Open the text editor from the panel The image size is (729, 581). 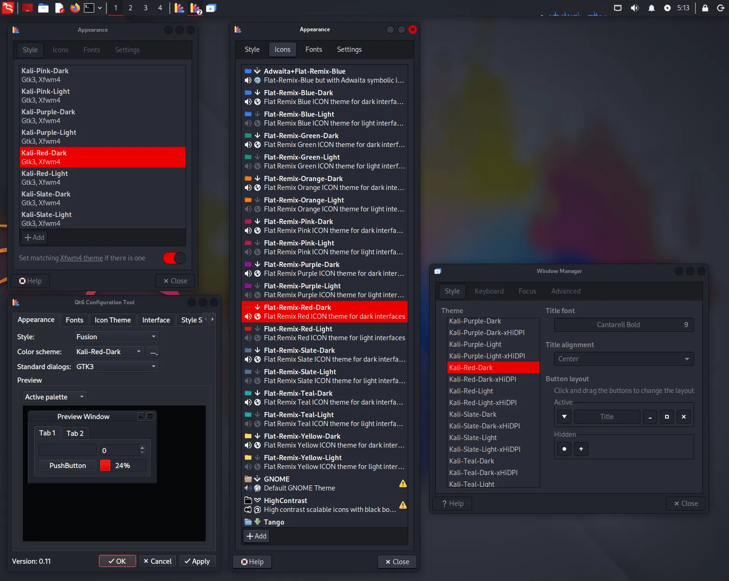point(59,8)
